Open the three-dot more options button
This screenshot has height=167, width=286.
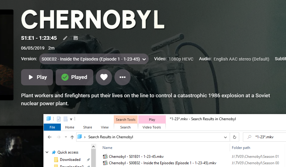pos(122,77)
